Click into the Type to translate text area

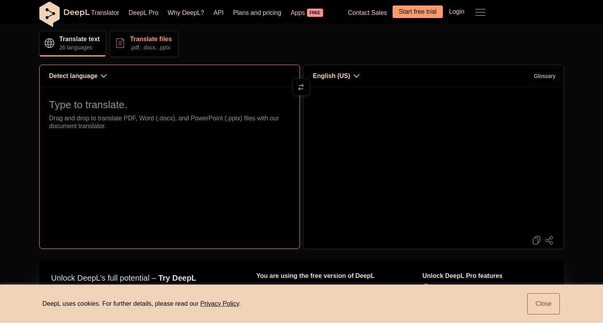pyautogui.click(x=170, y=168)
